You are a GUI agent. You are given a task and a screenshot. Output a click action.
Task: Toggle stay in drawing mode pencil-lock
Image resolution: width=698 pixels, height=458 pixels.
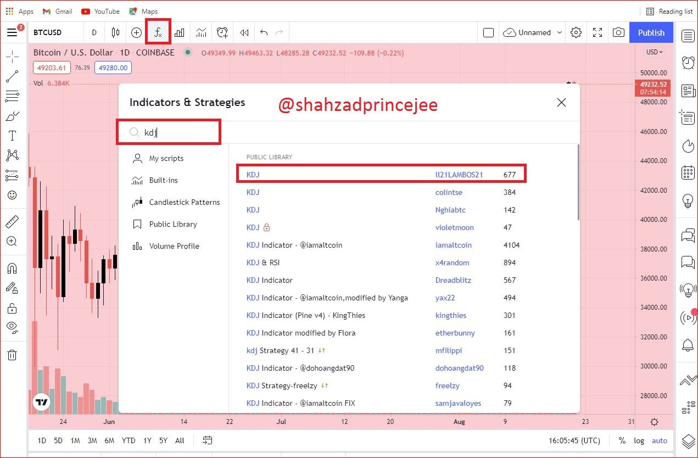pyautogui.click(x=12, y=288)
